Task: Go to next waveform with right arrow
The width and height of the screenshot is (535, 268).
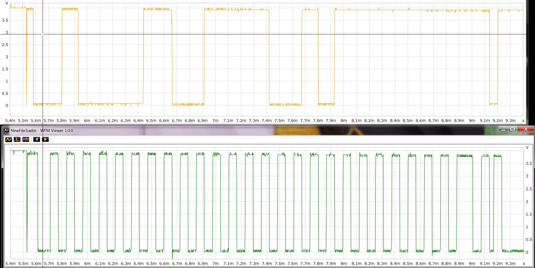Action: click(x=45, y=139)
